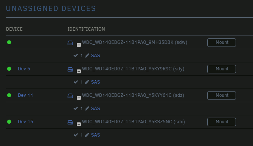The image size is (253, 146).
Task: Open SAS mount point under sdw drive
Action: pos(96,56)
